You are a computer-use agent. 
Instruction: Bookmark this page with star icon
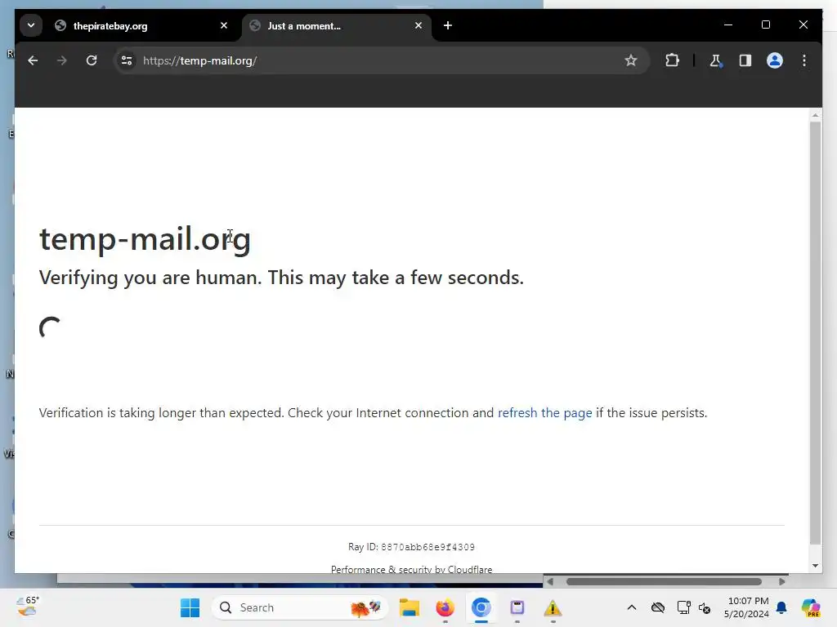tap(631, 60)
